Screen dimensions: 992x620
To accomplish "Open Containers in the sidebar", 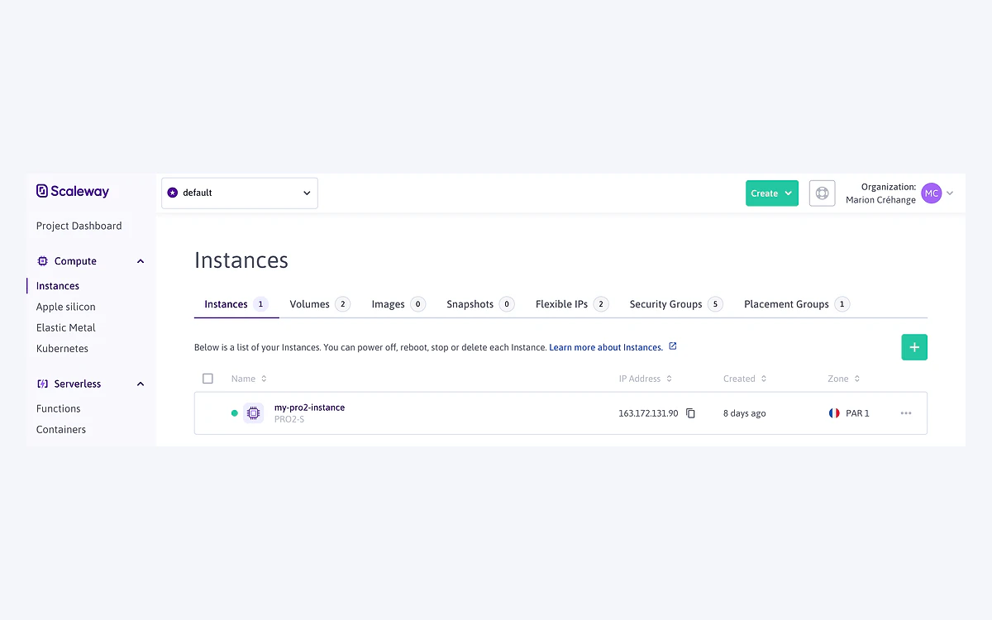I will (61, 429).
